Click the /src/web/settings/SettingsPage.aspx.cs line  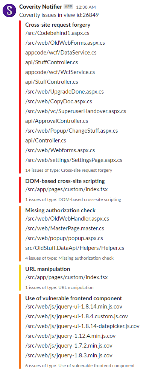coord(74,160)
